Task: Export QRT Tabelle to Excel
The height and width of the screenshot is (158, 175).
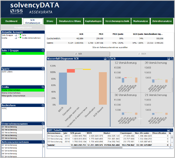Action: [x=171, y=130]
